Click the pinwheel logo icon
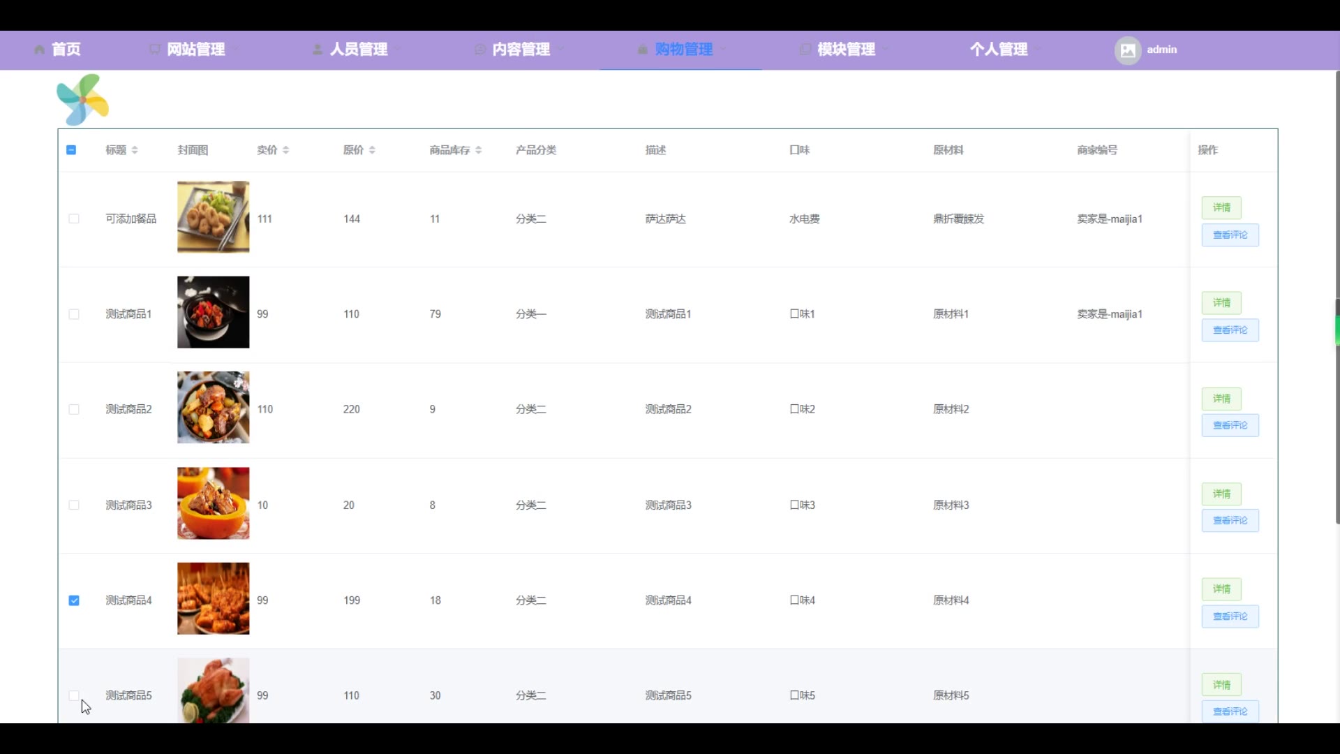Screen dimensions: 1340x754 click(82, 100)
